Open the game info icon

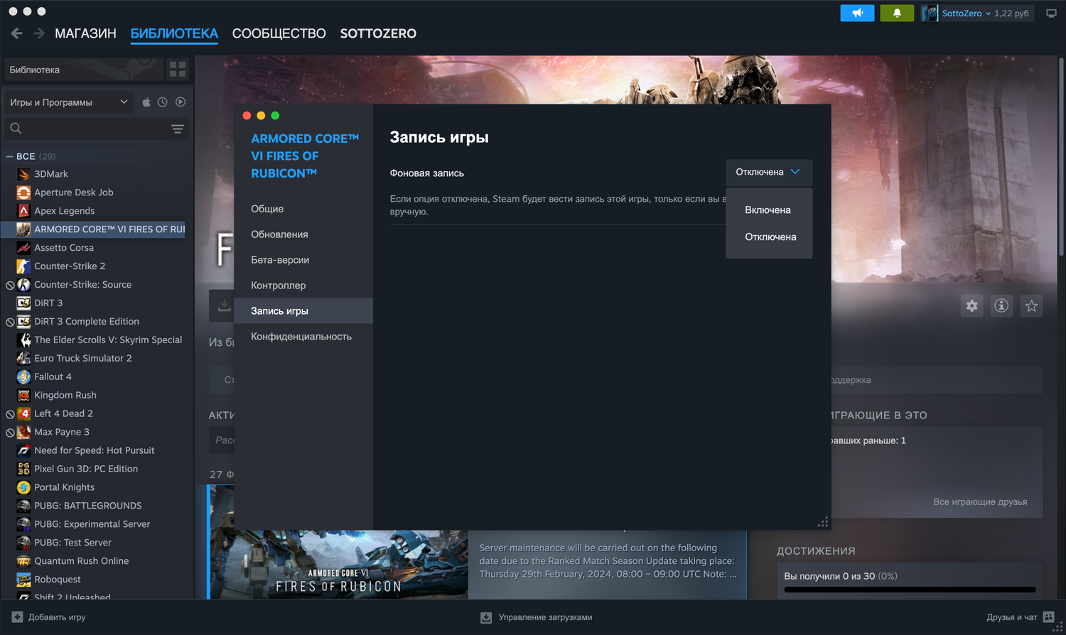pos(1001,306)
